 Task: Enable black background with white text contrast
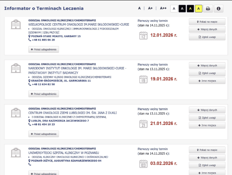(182, 8)
